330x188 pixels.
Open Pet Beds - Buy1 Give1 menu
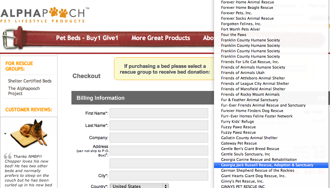coord(87,38)
